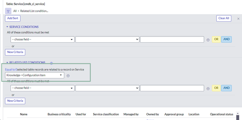The height and width of the screenshot is (120, 242).
Task: Add AND condition in Related List Conditions
Action: (x=226, y=88)
